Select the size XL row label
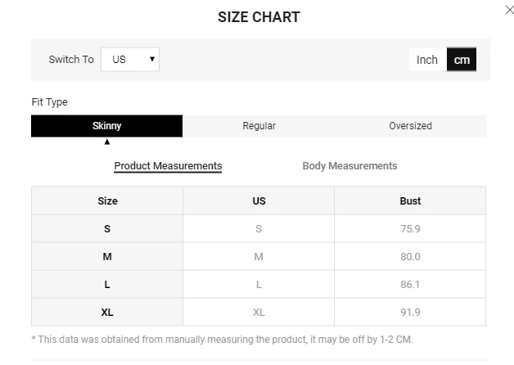Image resolution: width=514 pixels, height=365 pixels. (107, 313)
